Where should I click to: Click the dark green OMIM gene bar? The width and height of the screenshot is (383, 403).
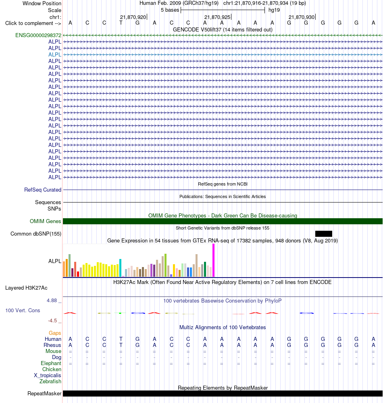[x=223, y=221]
